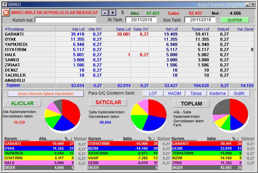Select the ZIRAAT row
258x173 pixels.
coord(129,65)
